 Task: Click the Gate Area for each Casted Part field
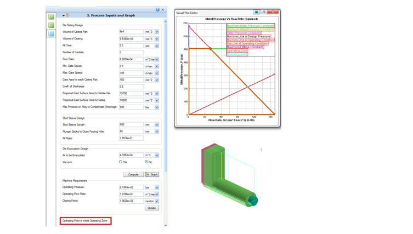[x=131, y=80]
